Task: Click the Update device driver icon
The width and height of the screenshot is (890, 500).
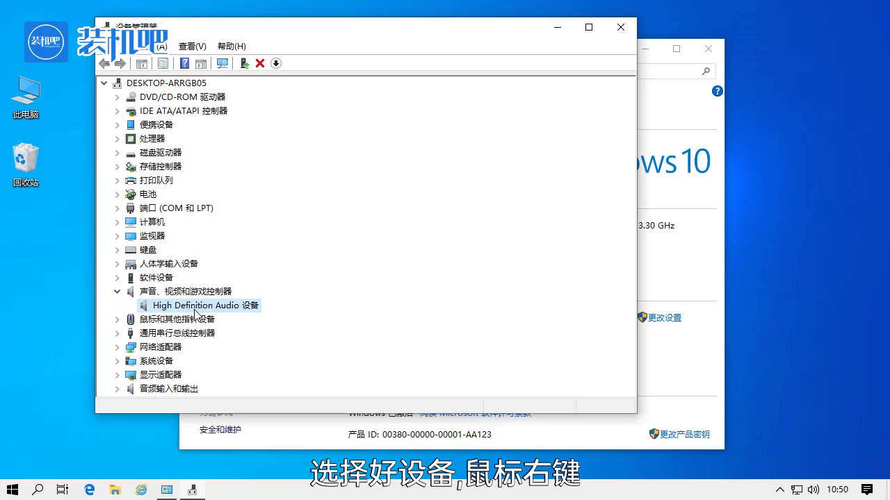Action: click(244, 64)
